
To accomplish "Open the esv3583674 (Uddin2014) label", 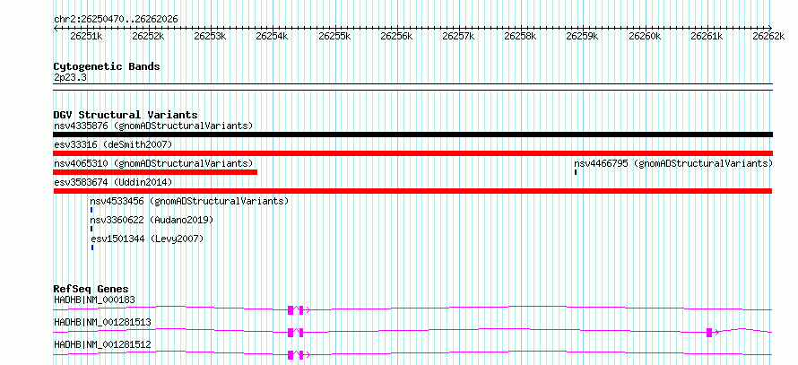I will pyautogui.click(x=113, y=182).
